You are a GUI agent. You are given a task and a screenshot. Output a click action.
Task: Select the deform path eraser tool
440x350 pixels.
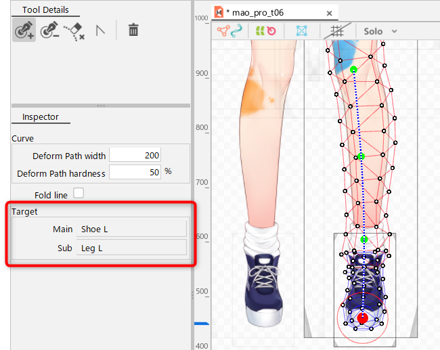pos(74,30)
